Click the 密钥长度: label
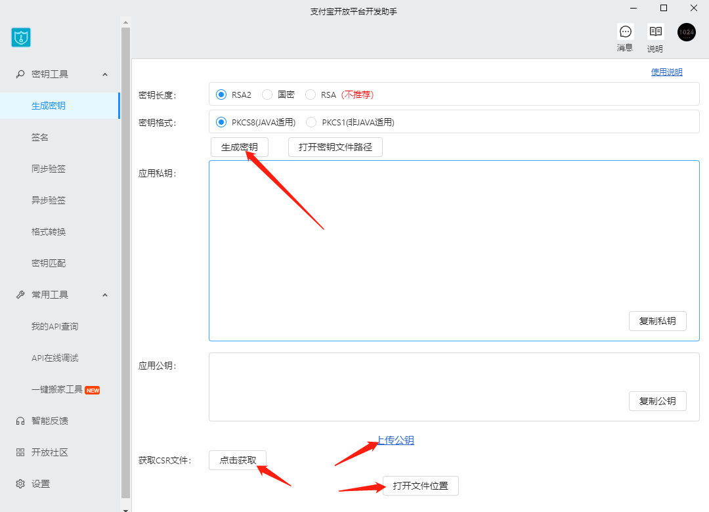Image resolution: width=709 pixels, height=512 pixels. (x=158, y=95)
